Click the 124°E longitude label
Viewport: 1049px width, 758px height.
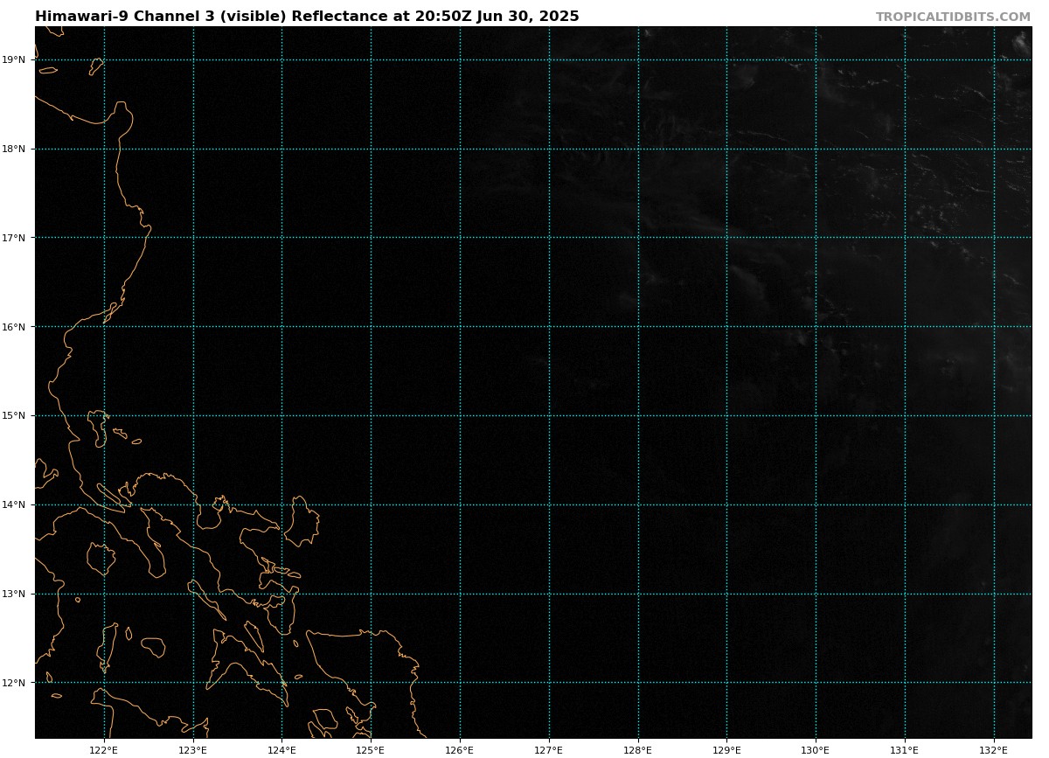click(x=281, y=750)
